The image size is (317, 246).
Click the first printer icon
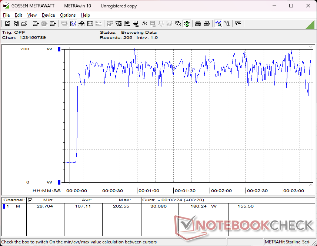tap(198, 24)
